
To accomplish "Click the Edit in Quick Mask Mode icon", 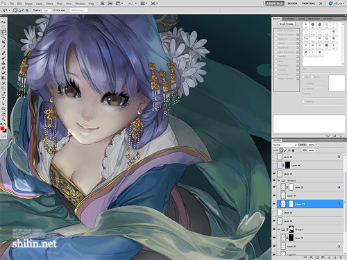I will point(3,136).
